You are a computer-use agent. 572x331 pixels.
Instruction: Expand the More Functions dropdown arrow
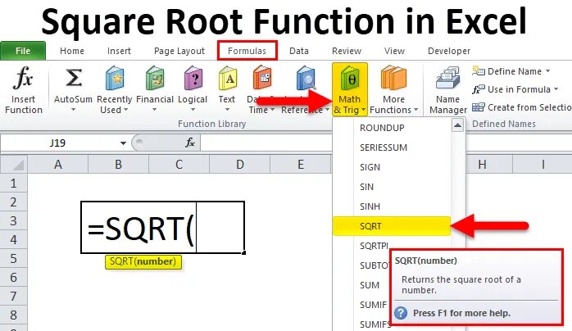pos(415,110)
